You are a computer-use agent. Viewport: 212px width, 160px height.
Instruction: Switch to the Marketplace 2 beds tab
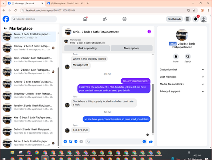point(65,3)
